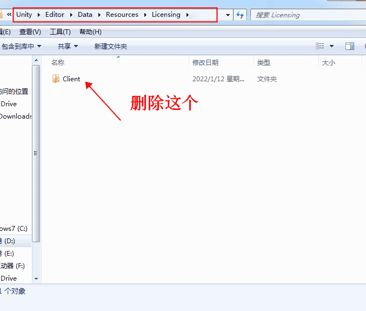Open the 帮助(H) menu
Image resolution: width=366 pixels, height=311 pixels.
click(x=90, y=32)
